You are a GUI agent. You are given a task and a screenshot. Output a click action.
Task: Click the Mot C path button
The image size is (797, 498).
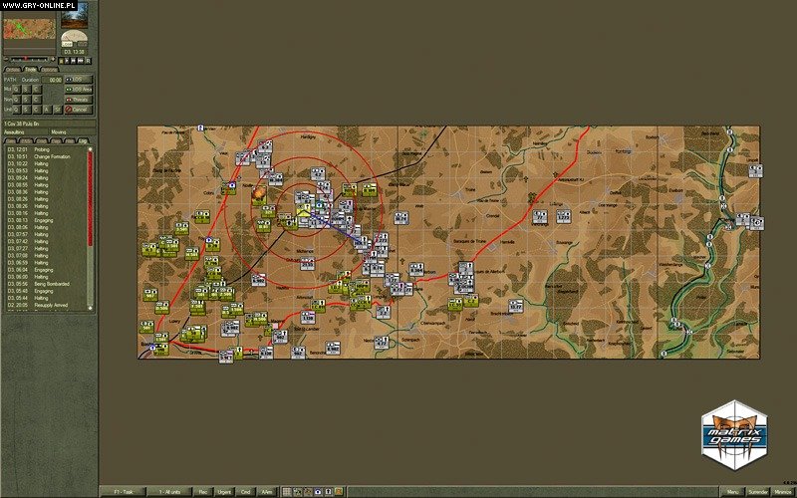[36, 90]
